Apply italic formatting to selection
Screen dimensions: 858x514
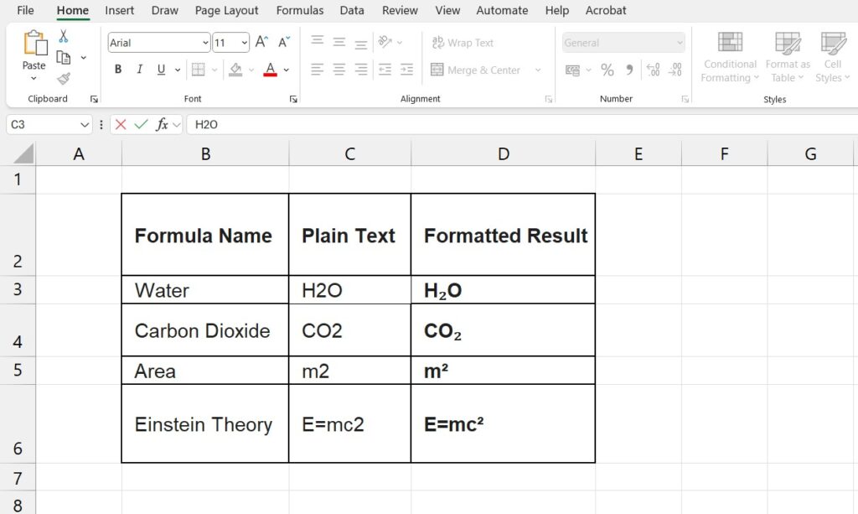(139, 69)
